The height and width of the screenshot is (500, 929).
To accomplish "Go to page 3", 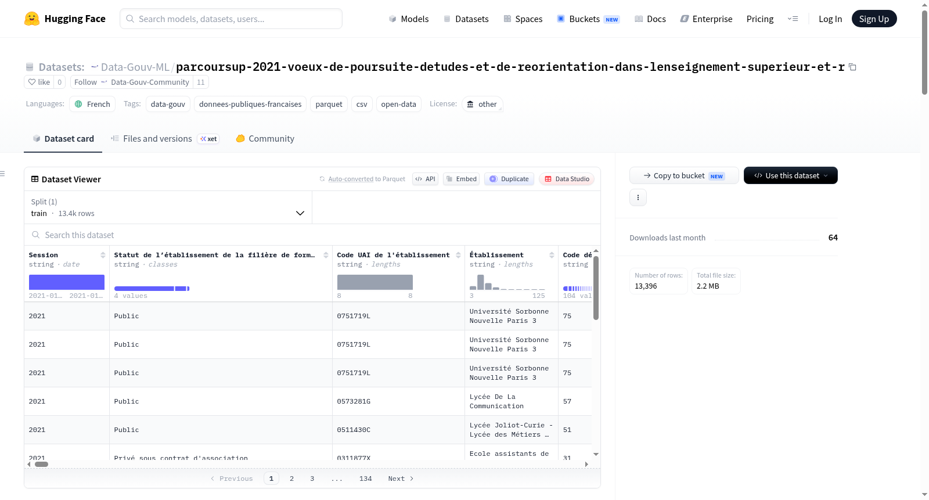I will point(312,479).
